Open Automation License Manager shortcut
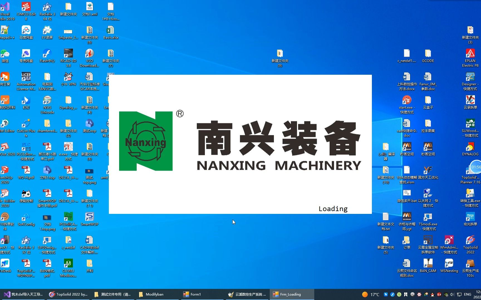Image resolution: width=481 pixels, height=300 pixels. 26,81
